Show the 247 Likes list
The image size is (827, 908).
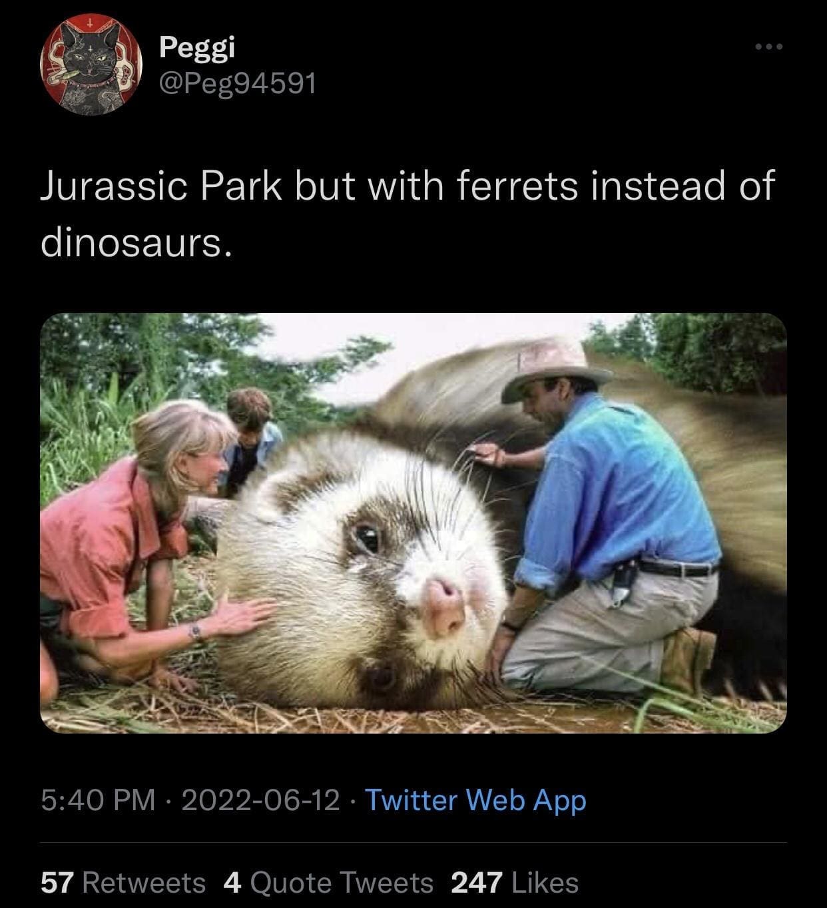pos(515,883)
